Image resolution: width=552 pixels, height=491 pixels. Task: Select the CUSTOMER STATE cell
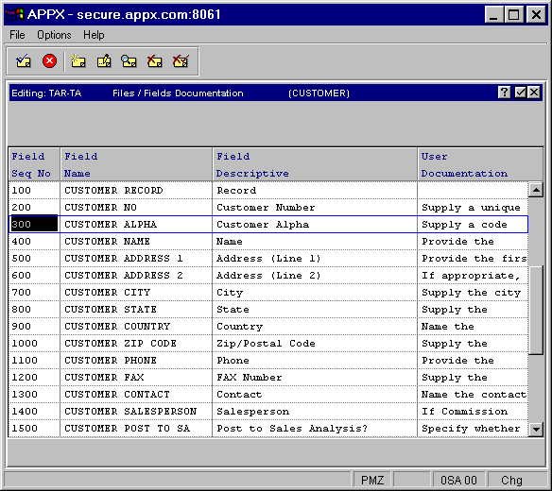tap(136, 309)
